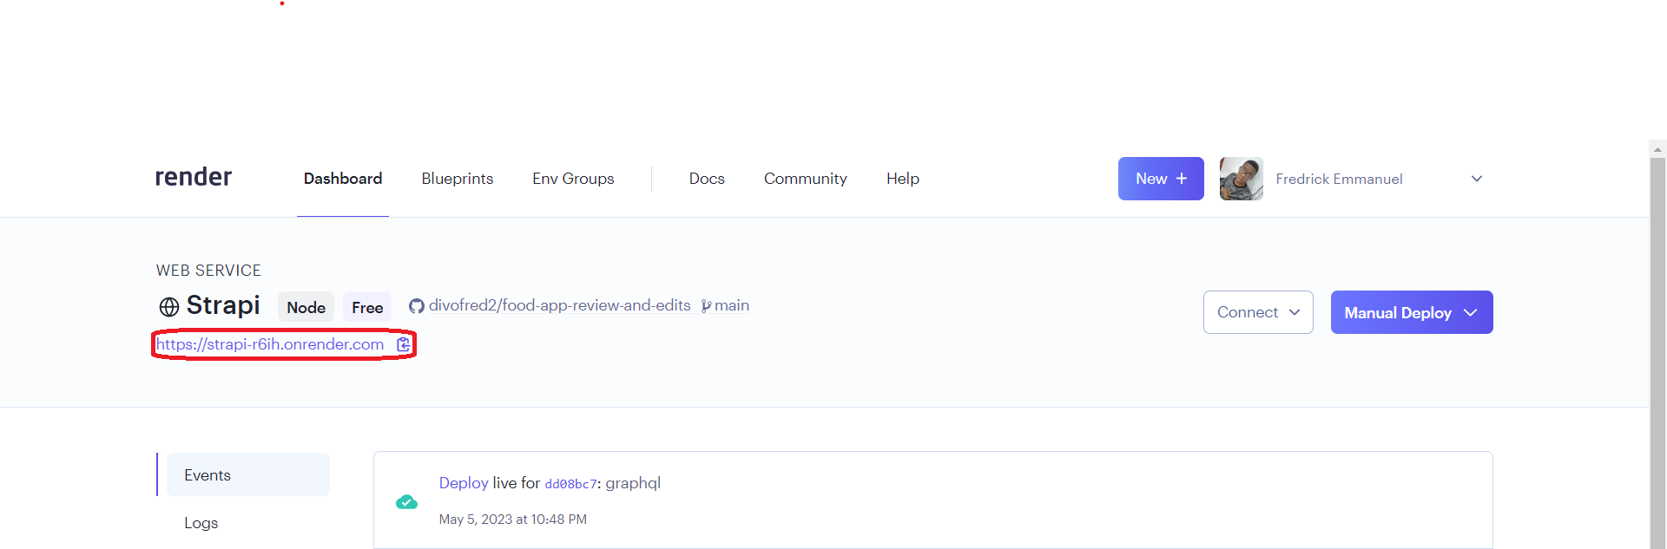Click the WEB SERVICE label
The width and height of the screenshot is (1667, 549).
tap(208, 271)
